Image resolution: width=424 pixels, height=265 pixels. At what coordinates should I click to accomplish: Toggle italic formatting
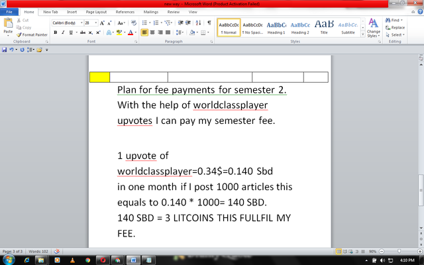click(63, 32)
